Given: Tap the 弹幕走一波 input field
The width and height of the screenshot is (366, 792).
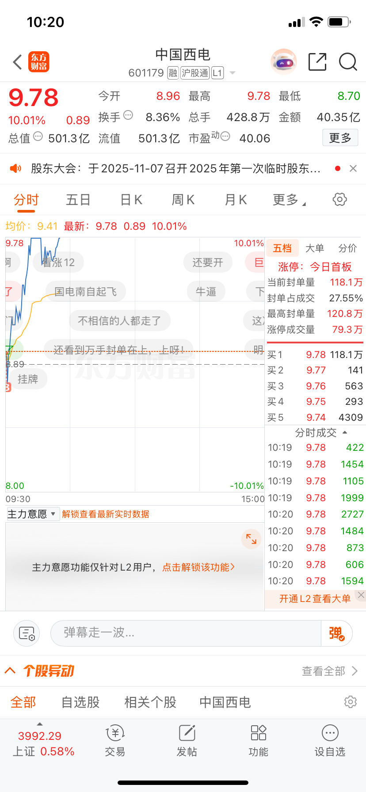Looking at the screenshot, I should click(x=186, y=633).
